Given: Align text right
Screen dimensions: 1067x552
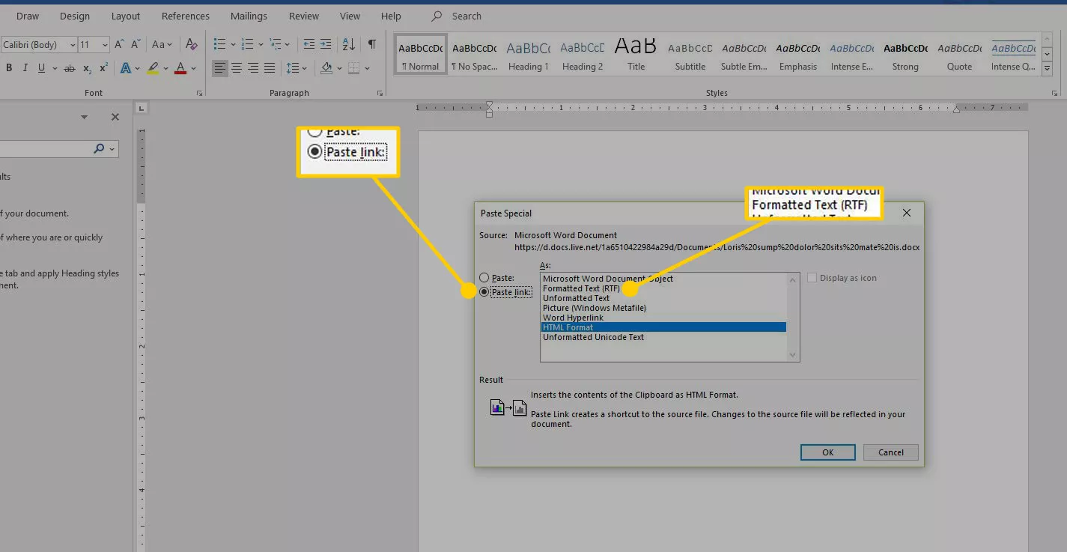Looking at the screenshot, I should (253, 68).
